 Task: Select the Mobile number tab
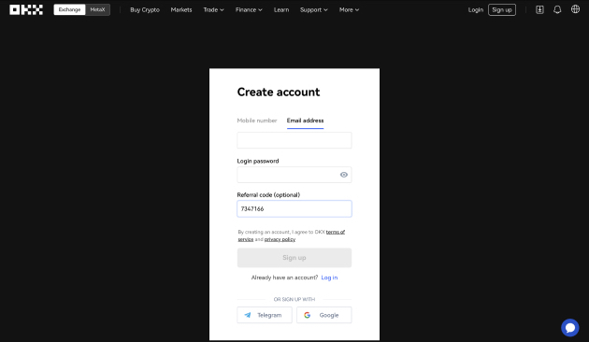(257, 121)
